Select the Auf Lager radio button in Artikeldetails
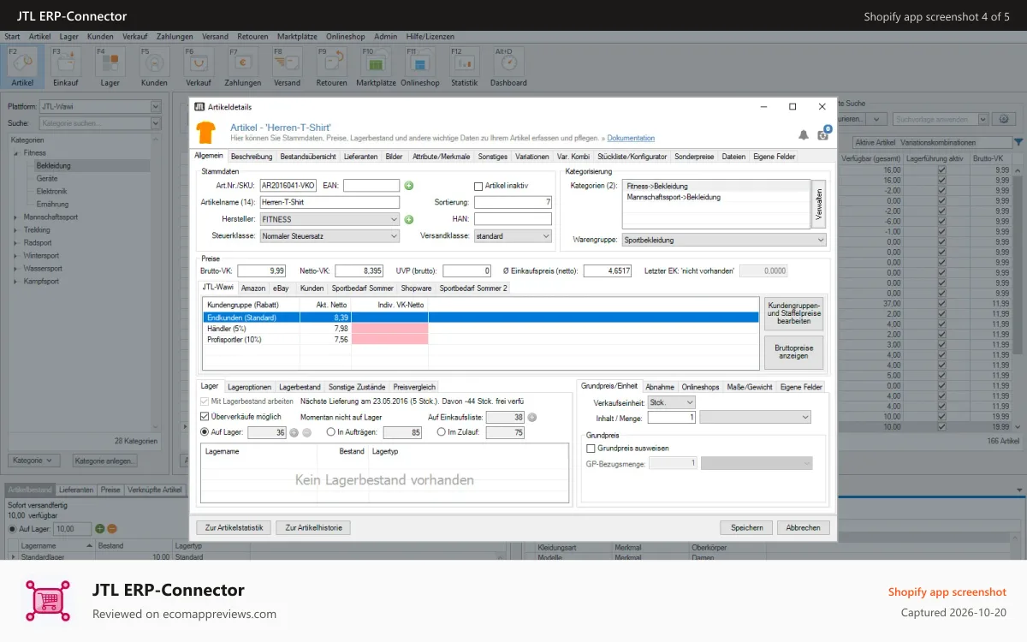 (x=204, y=433)
